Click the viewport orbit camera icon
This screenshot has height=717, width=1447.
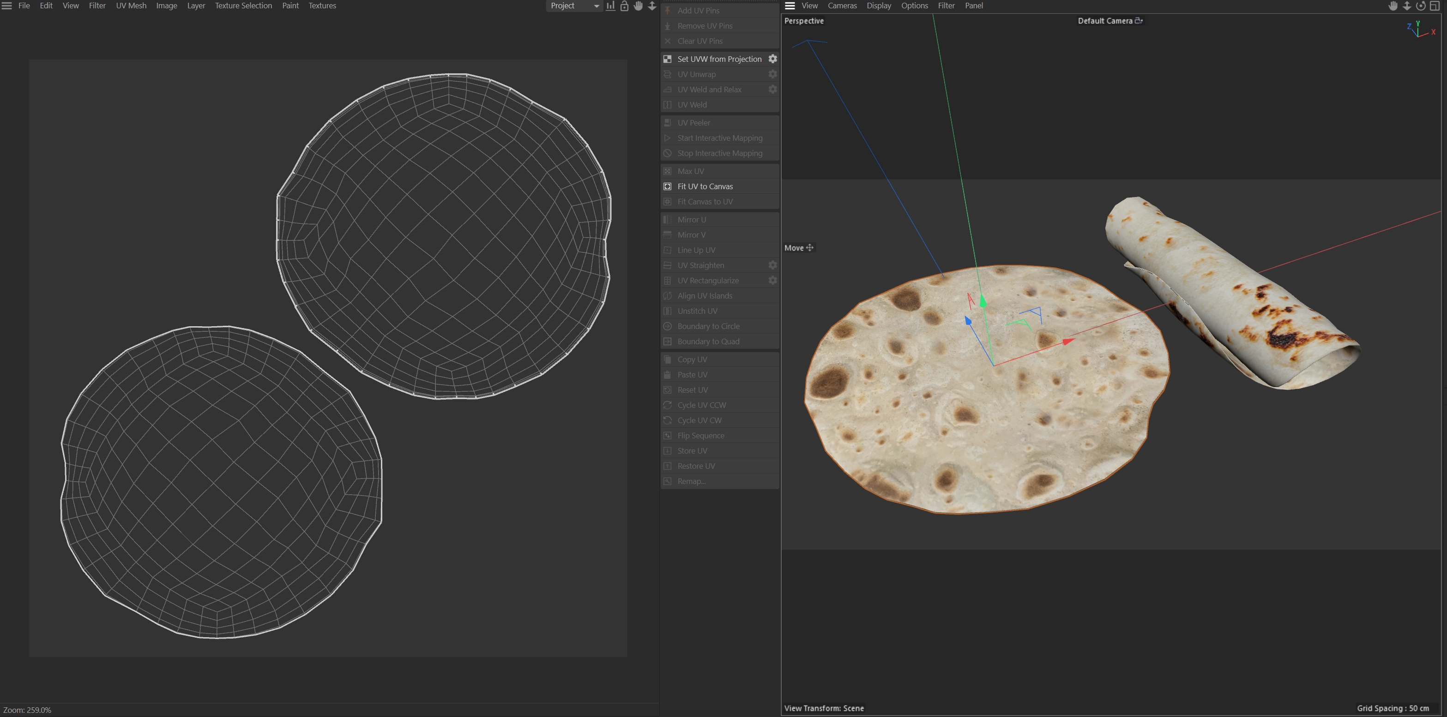[x=1421, y=6]
